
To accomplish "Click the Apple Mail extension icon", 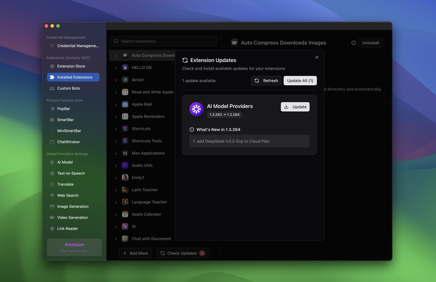I will [125, 104].
